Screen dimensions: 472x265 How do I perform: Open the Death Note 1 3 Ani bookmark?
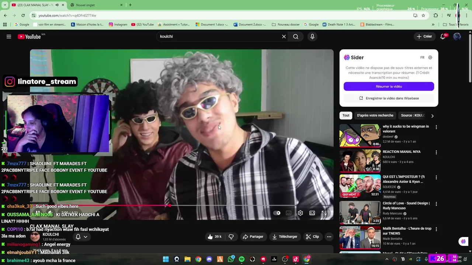tap(339, 25)
